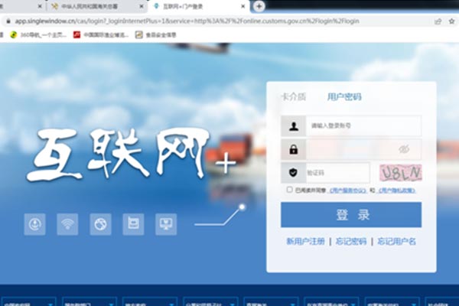Open the monitor screen feature icon
The height and width of the screenshot is (306, 459).
(x=166, y=224)
